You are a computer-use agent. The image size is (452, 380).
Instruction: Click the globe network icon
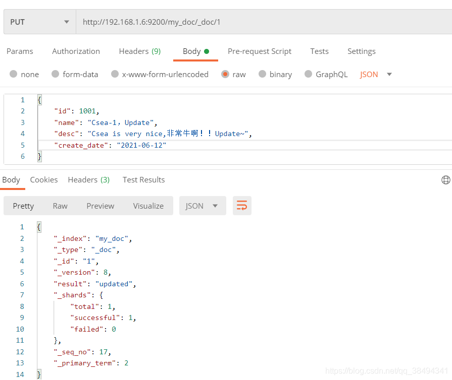pyautogui.click(x=445, y=180)
